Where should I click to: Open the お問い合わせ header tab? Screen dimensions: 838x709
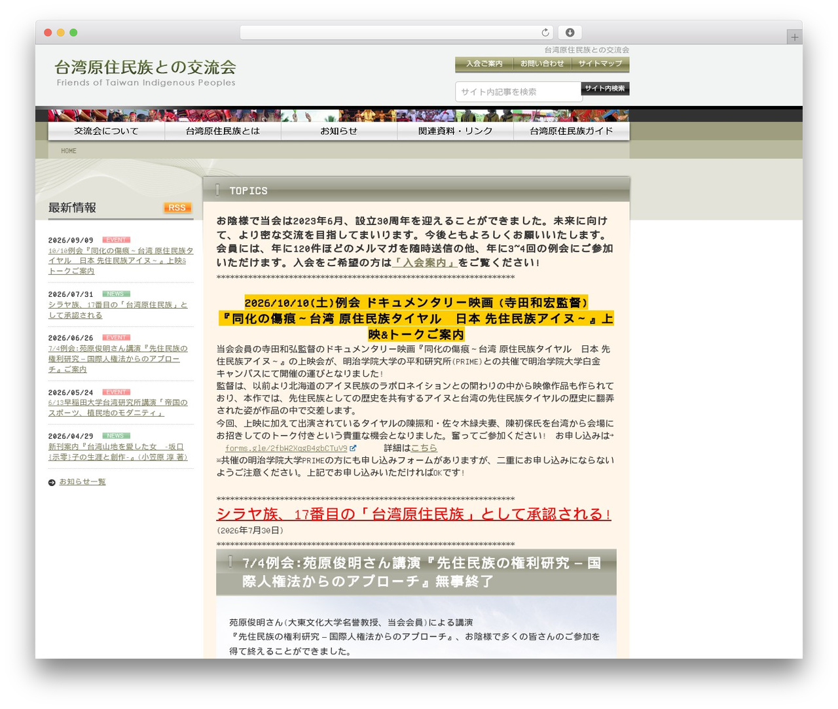pyautogui.click(x=542, y=64)
